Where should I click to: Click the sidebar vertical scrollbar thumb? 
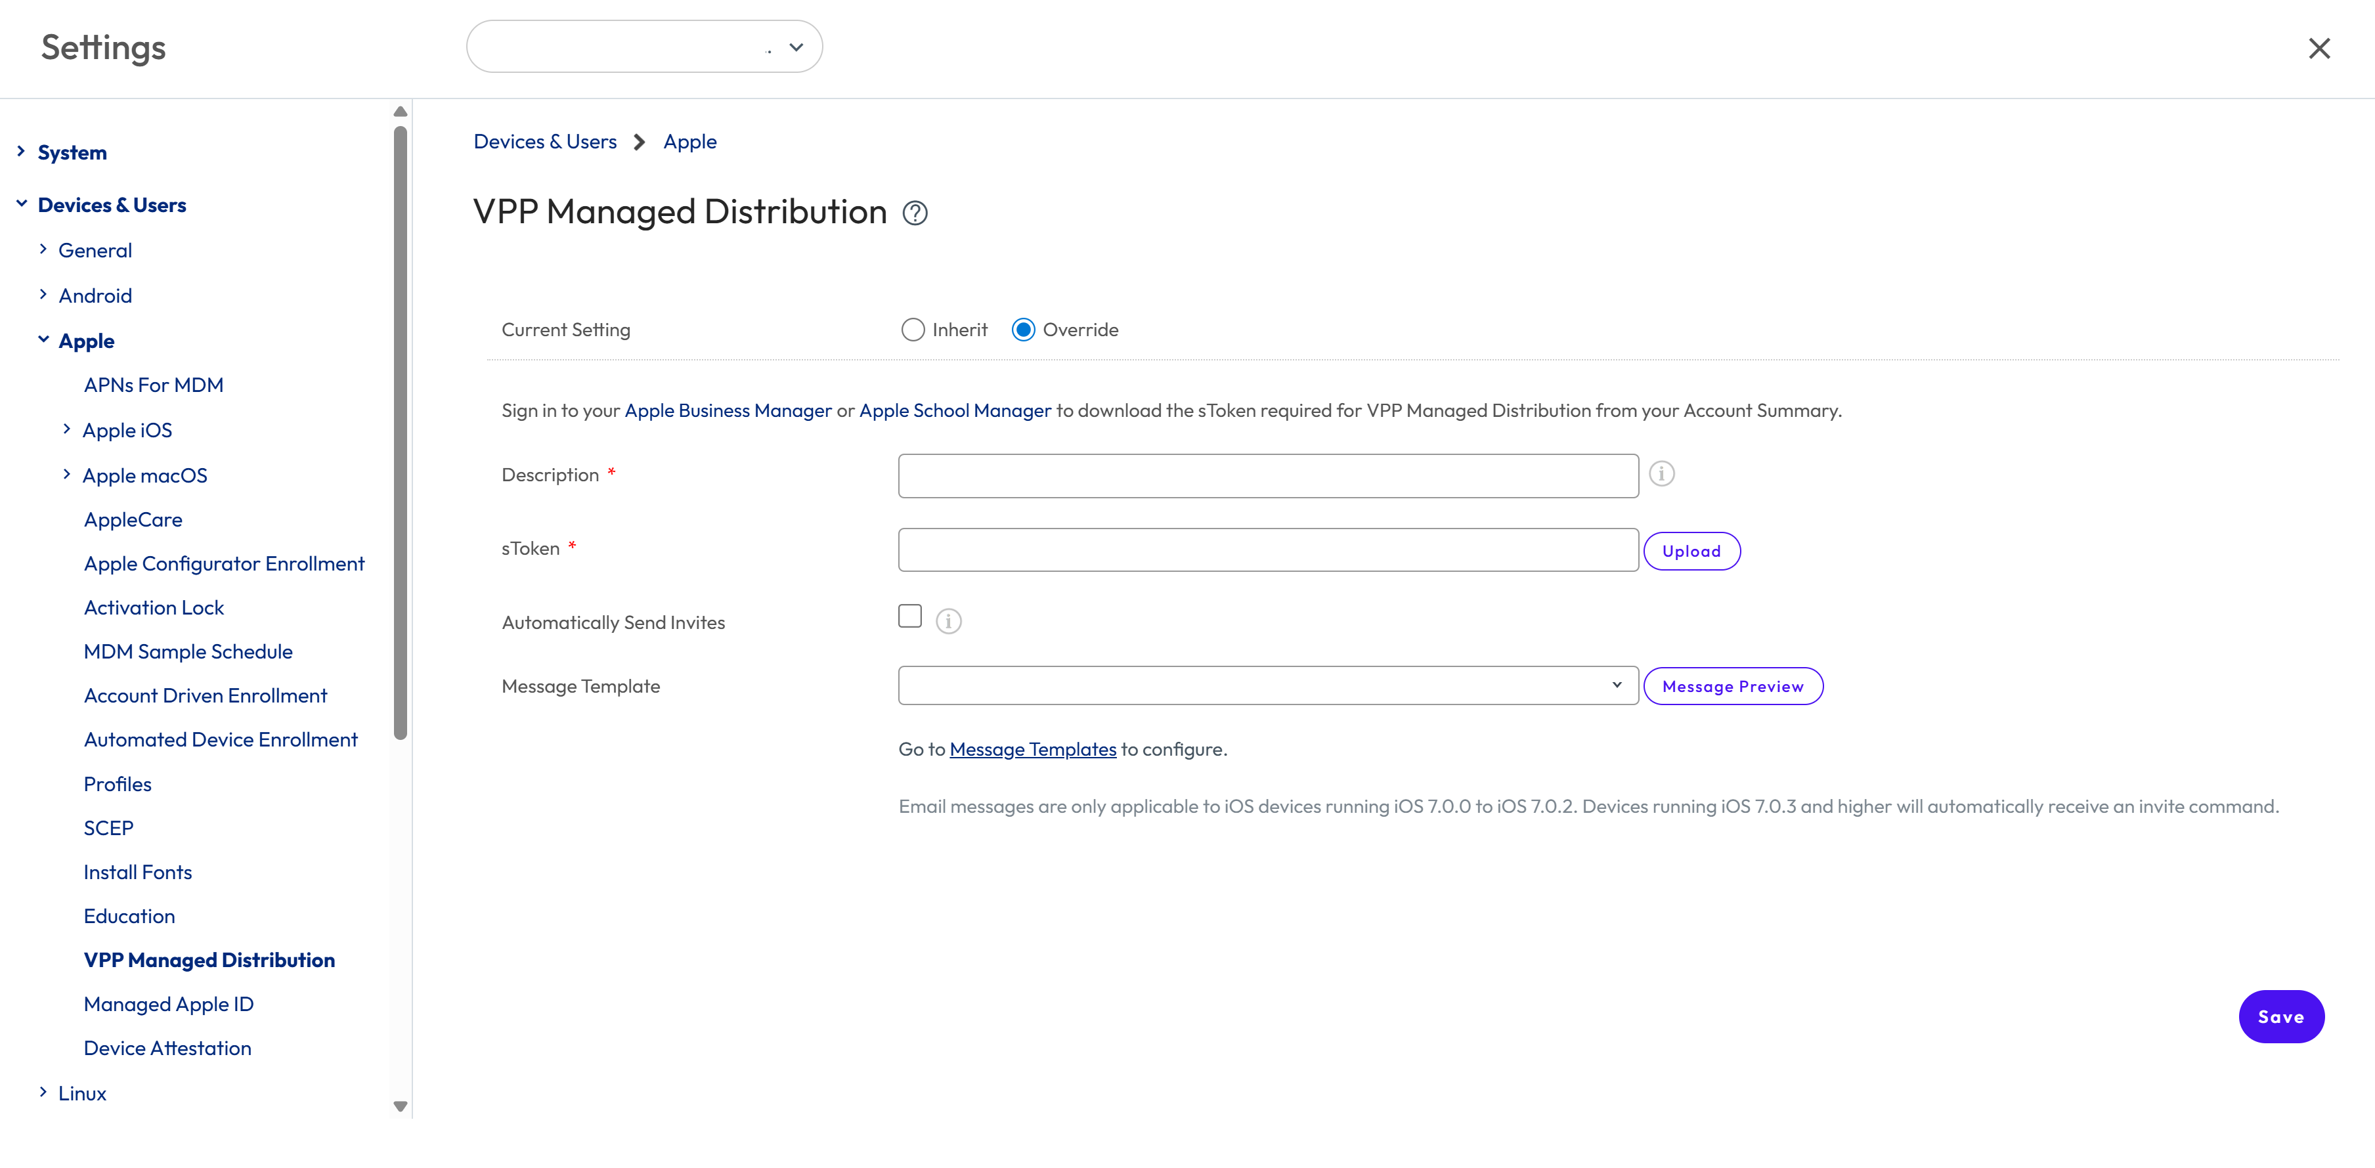point(400,433)
